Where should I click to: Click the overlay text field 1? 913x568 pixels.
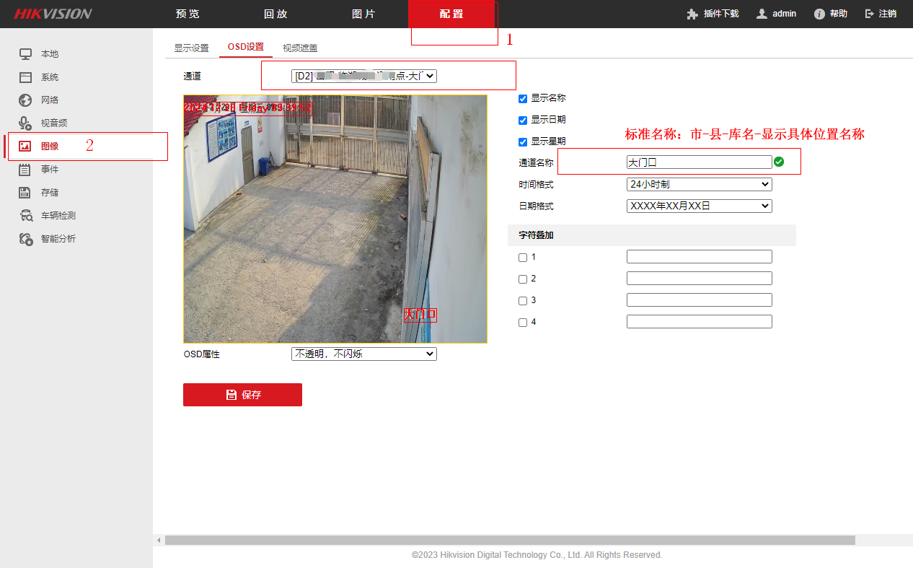click(x=700, y=257)
